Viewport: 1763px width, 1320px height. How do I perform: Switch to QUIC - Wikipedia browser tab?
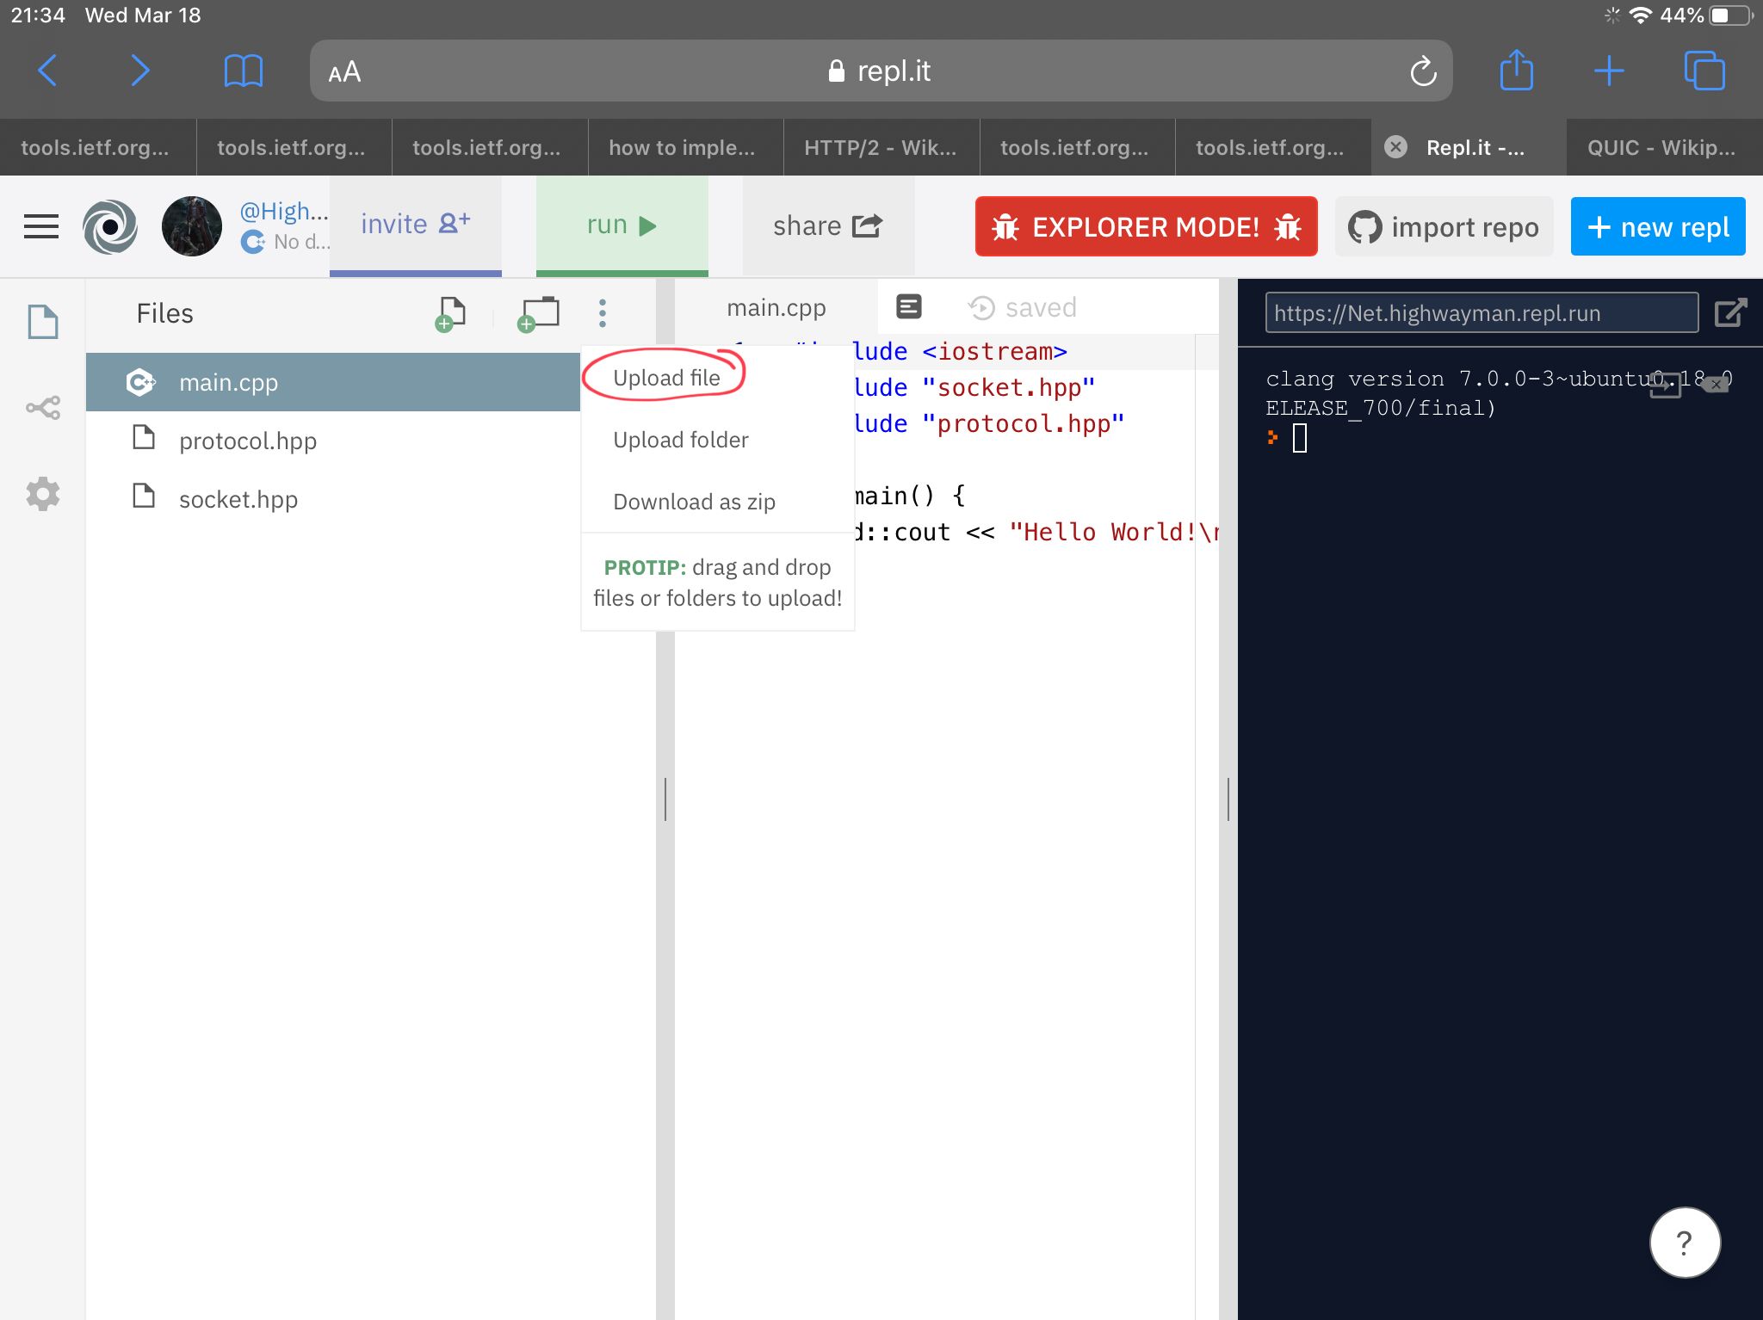tap(1661, 147)
